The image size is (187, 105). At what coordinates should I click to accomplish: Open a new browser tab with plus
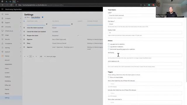[18, 1]
